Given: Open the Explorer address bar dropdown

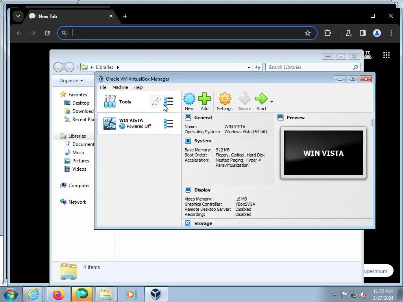Looking at the screenshot, I should coord(249,68).
